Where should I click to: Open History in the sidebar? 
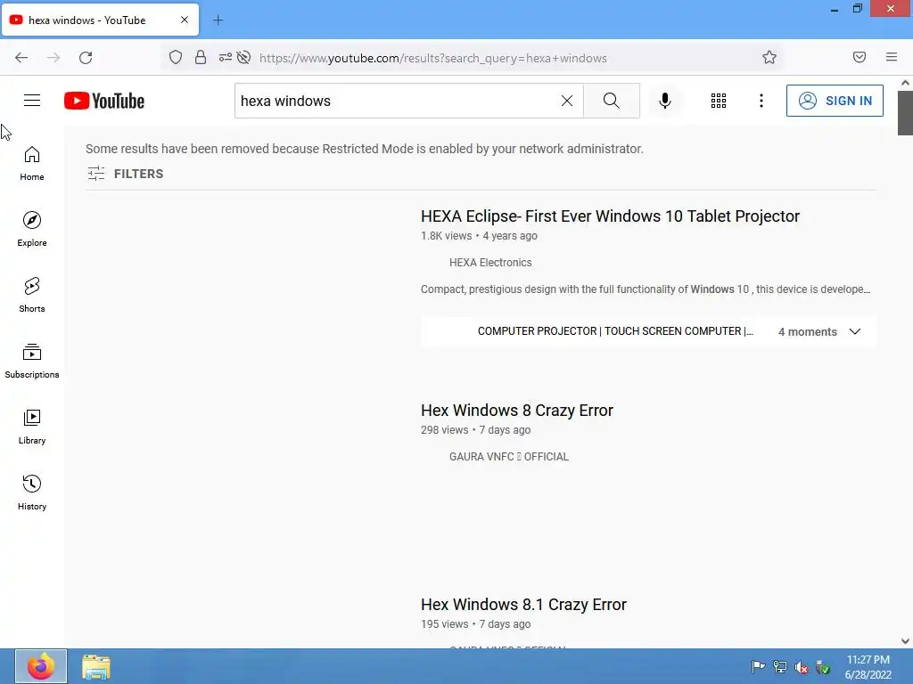coord(32,492)
